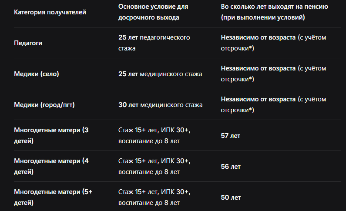This screenshot has width=346, height=211.
Task: Click the '57 лет' retirement age value
Action: [230, 136]
